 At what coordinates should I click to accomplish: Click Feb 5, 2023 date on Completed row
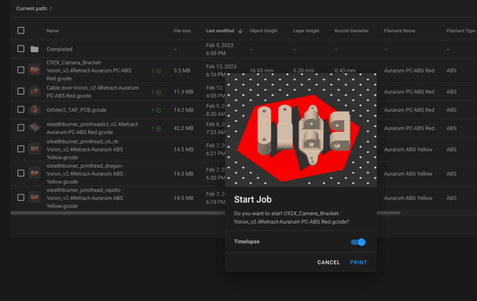coord(219,45)
